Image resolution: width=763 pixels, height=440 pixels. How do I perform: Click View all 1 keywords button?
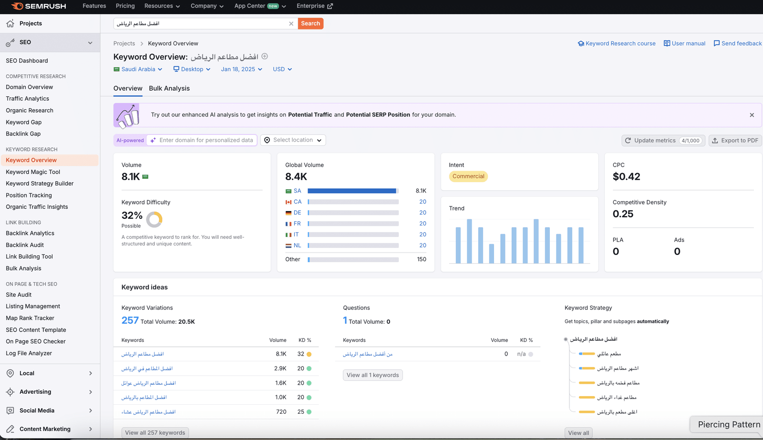click(x=373, y=375)
